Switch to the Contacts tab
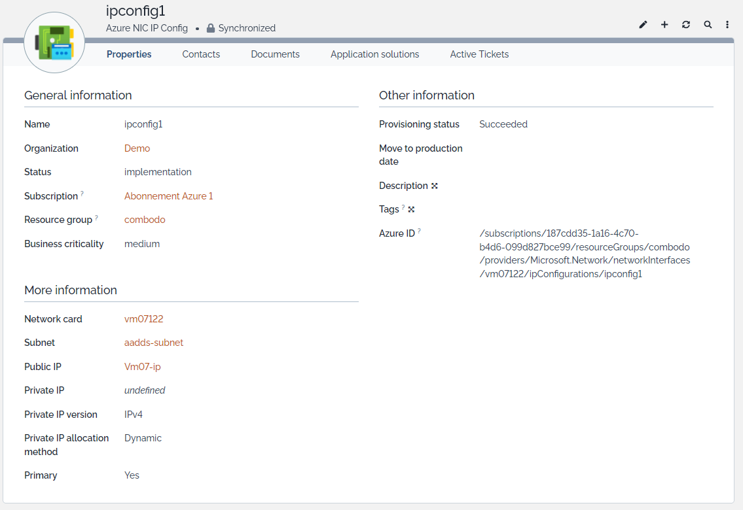Viewport: 743px width, 510px height. click(x=201, y=54)
